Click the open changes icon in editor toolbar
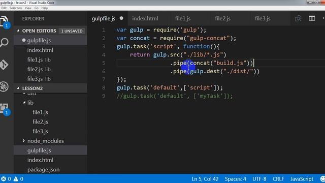The width and height of the screenshot is (325, 183). 298,18
